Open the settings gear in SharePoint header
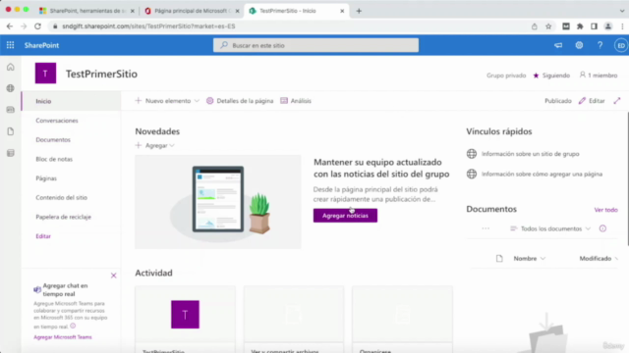 [579, 45]
